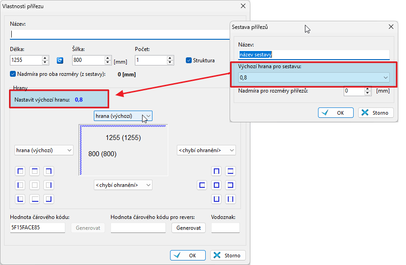Uncheck Nadmíra pro oba rozměry checkbox
The width and height of the screenshot is (406, 265).
(x=13, y=74)
